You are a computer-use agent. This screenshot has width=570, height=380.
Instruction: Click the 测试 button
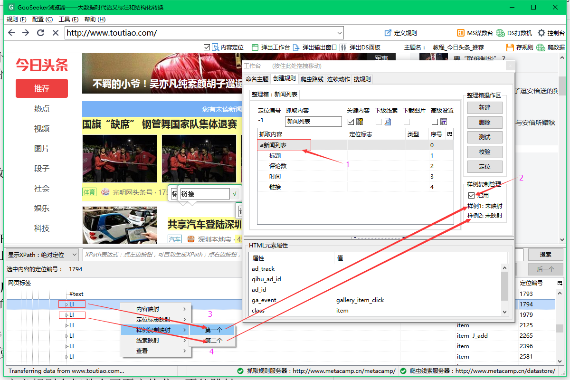pos(484,137)
